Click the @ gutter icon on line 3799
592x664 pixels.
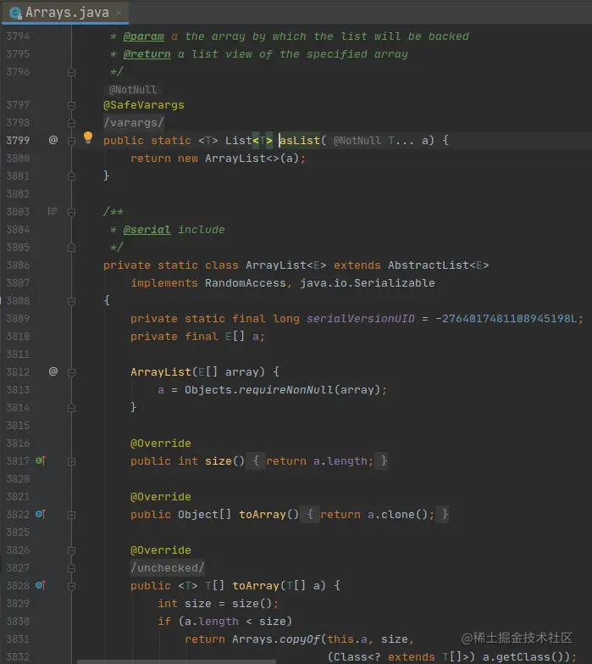(53, 140)
